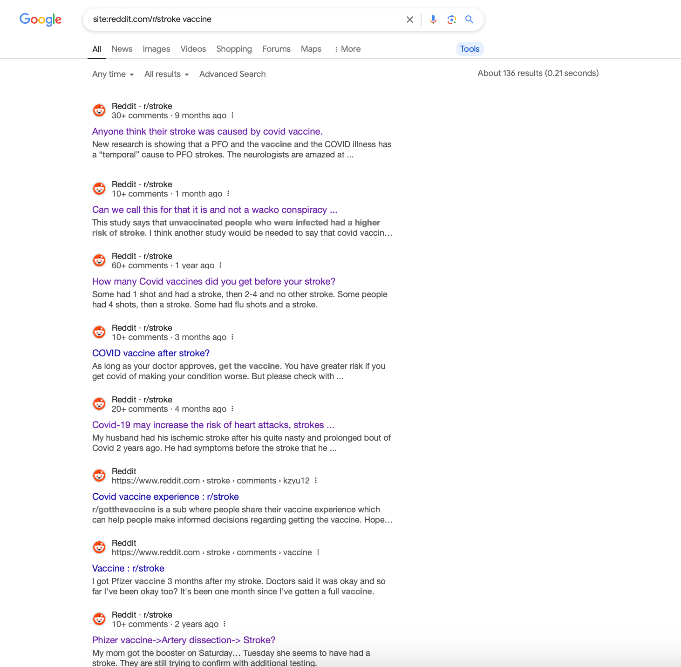Open three-dot options beside '2 years ago' result

[x=225, y=624]
